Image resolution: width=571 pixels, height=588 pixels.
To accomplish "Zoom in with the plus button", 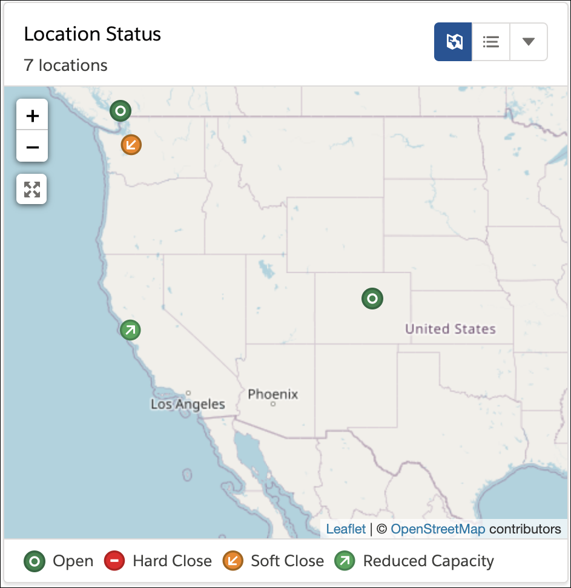I will pyautogui.click(x=32, y=115).
